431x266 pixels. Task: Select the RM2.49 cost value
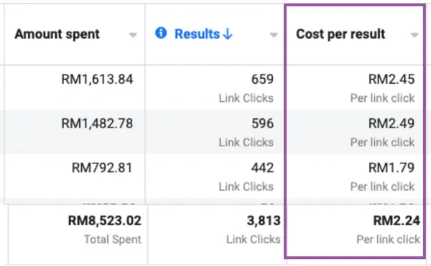pyautogui.click(x=391, y=123)
